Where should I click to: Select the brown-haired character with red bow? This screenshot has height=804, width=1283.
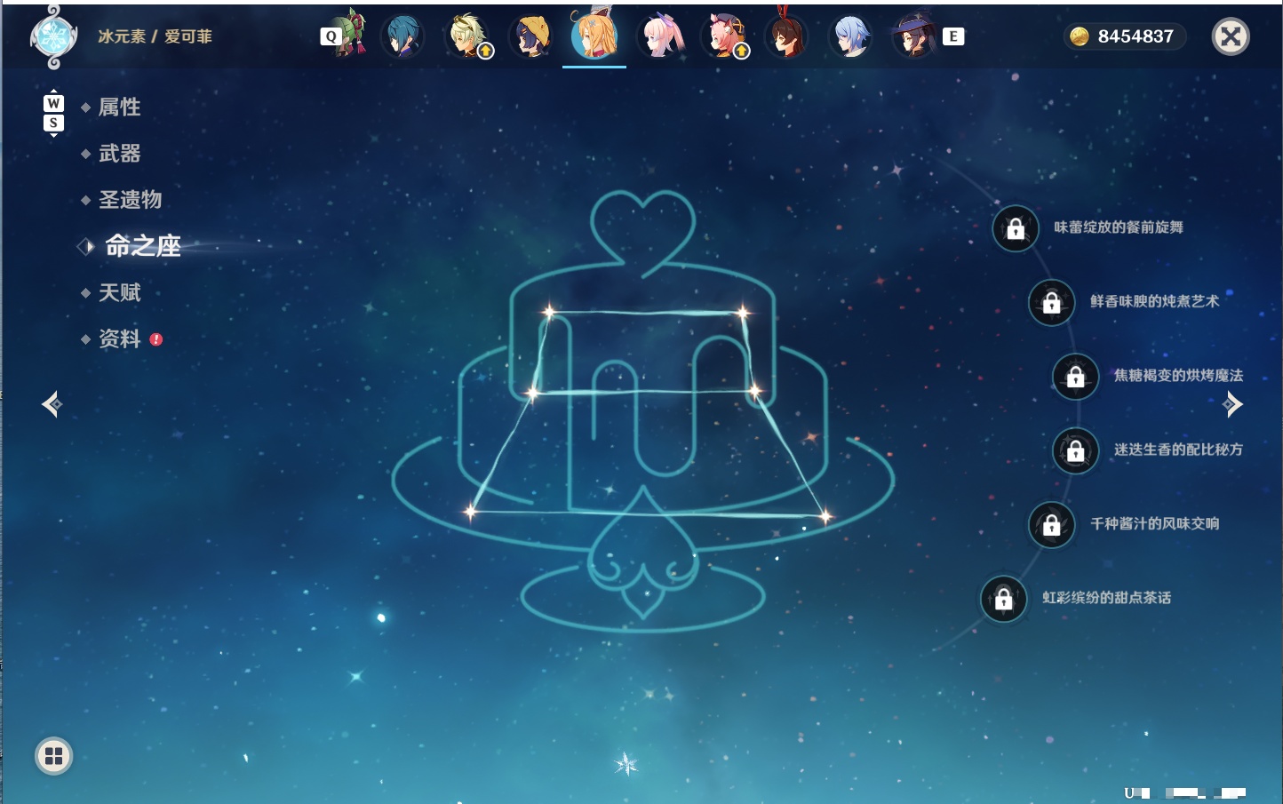point(786,36)
